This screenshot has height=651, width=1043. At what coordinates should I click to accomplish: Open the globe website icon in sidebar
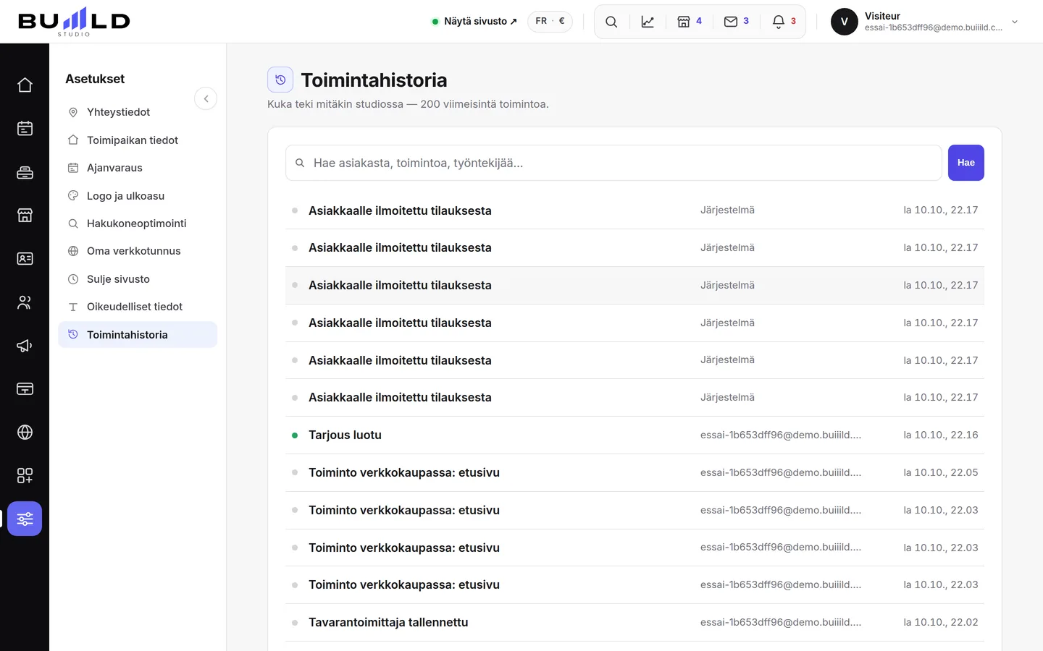click(25, 433)
